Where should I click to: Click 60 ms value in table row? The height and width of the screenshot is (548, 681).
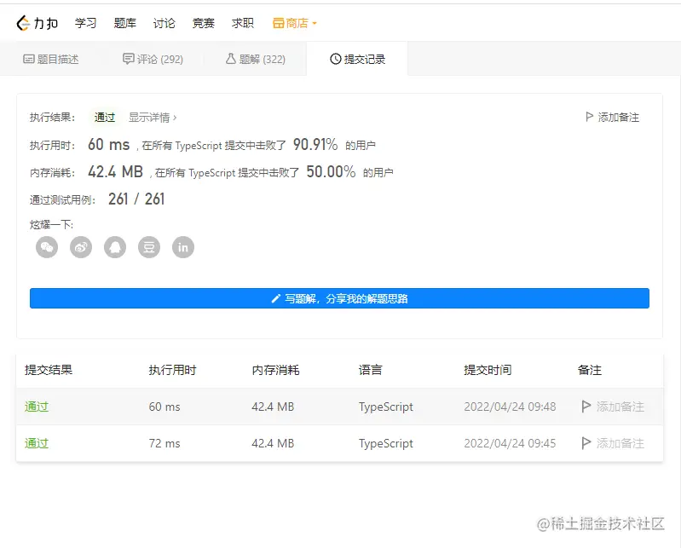tap(164, 407)
